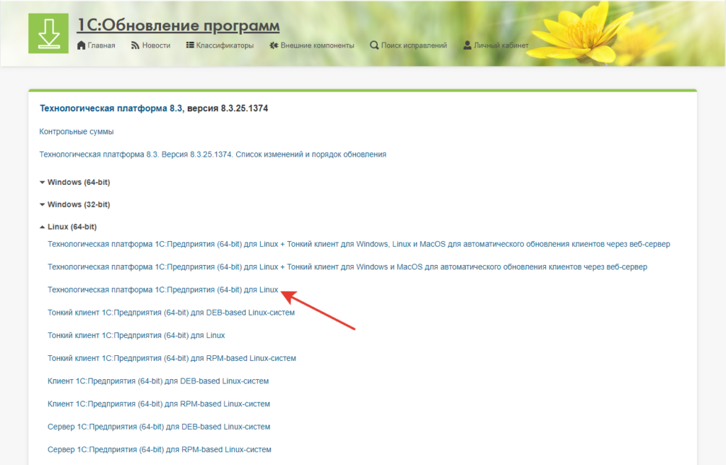Image resolution: width=726 pixels, height=465 pixels.
Task: Expand the Windows (64-bit) arrow
Action: point(42,182)
